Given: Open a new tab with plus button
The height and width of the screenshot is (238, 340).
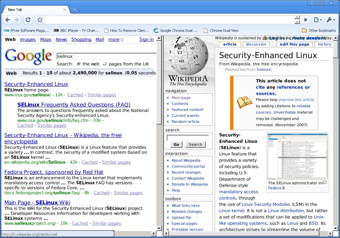Looking at the screenshot, I should [x=74, y=10].
